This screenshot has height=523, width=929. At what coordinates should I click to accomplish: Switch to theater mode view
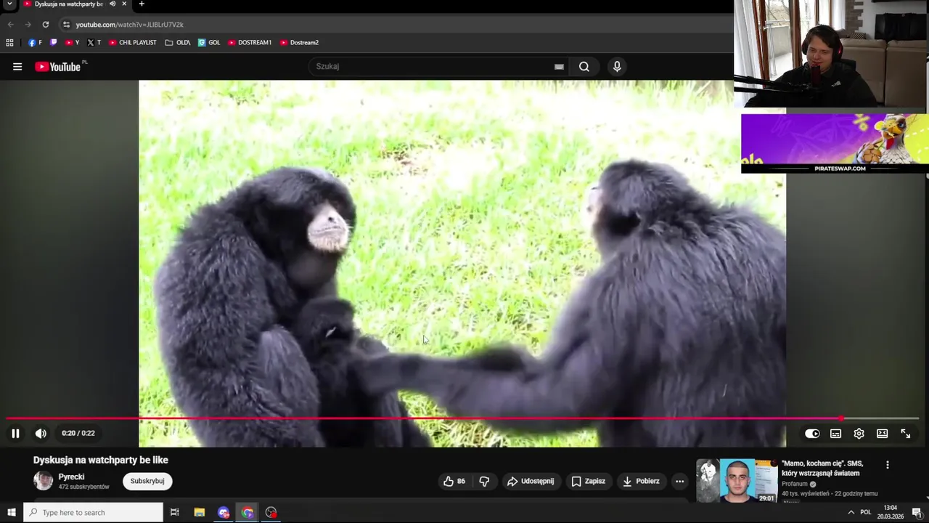(882, 434)
